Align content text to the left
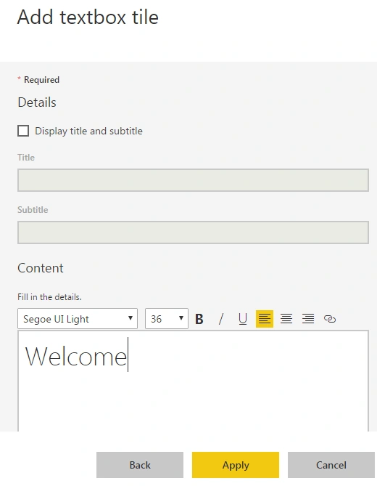This screenshot has height=486, width=377. click(x=265, y=319)
